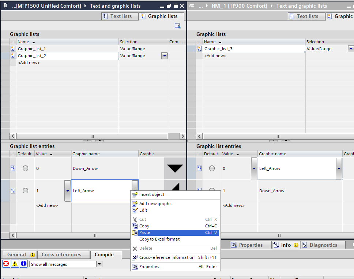Click the Left_Arrow entry row icon in right pane
This screenshot has height=279, width=354.
(x=199, y=168)
